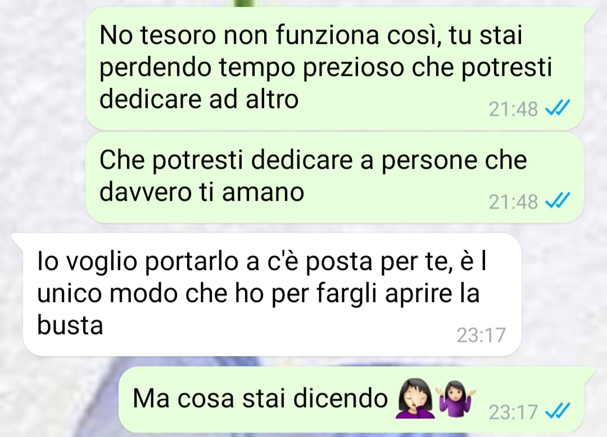Tap read checkmarks on 'Ma cosa stai dicendo'
Screen dimensions: 607x437
558,412
